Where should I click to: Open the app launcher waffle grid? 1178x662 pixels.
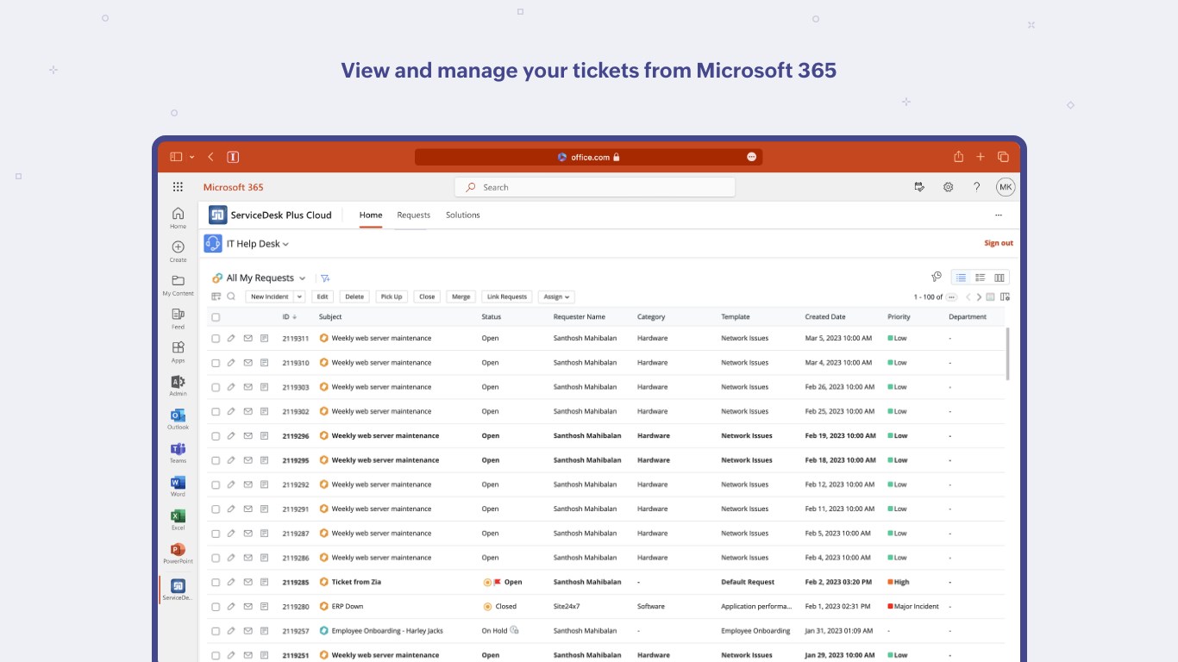click(x=178, y=187)
